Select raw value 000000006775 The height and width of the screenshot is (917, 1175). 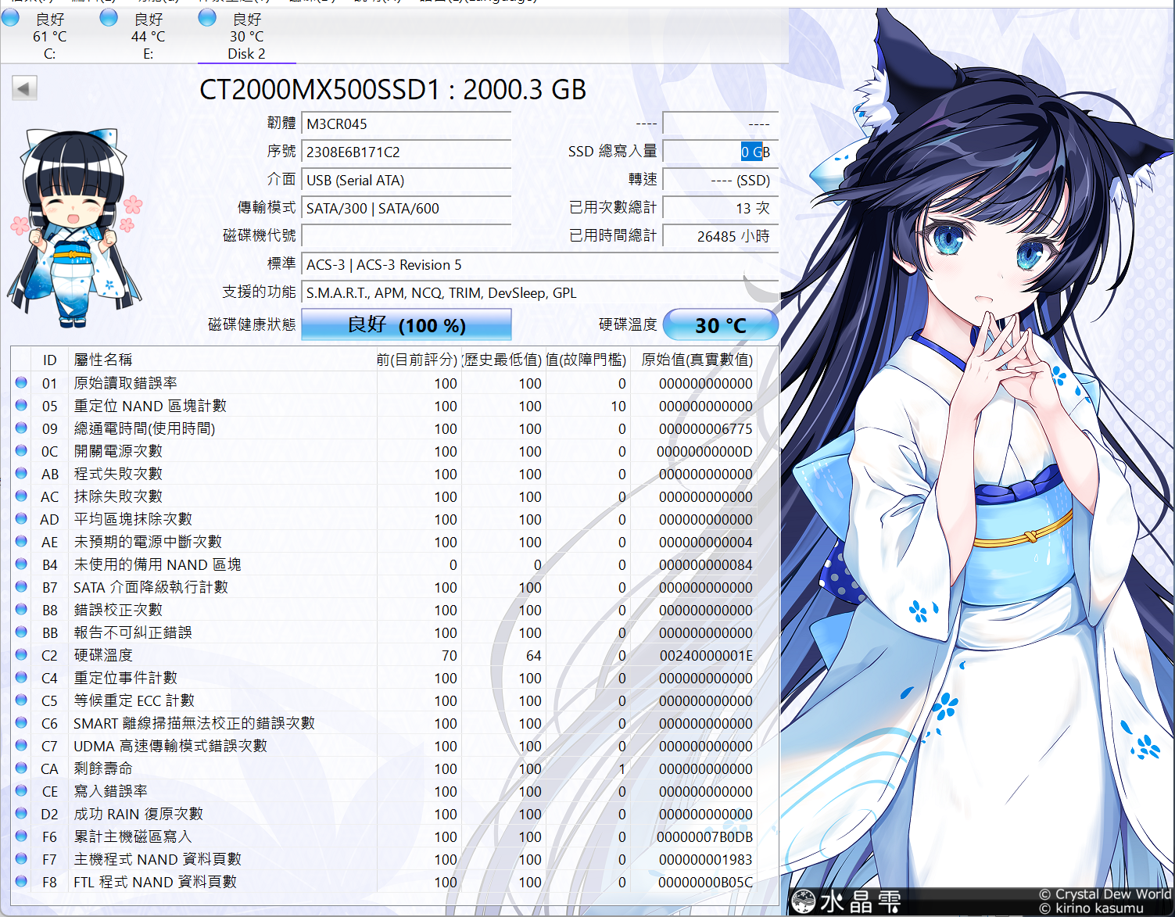706,429
